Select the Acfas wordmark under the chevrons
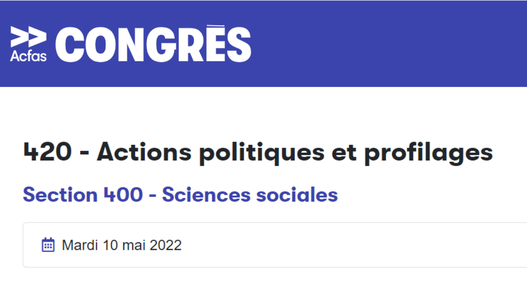The image size is (527, 297). (x=28, y=56)
